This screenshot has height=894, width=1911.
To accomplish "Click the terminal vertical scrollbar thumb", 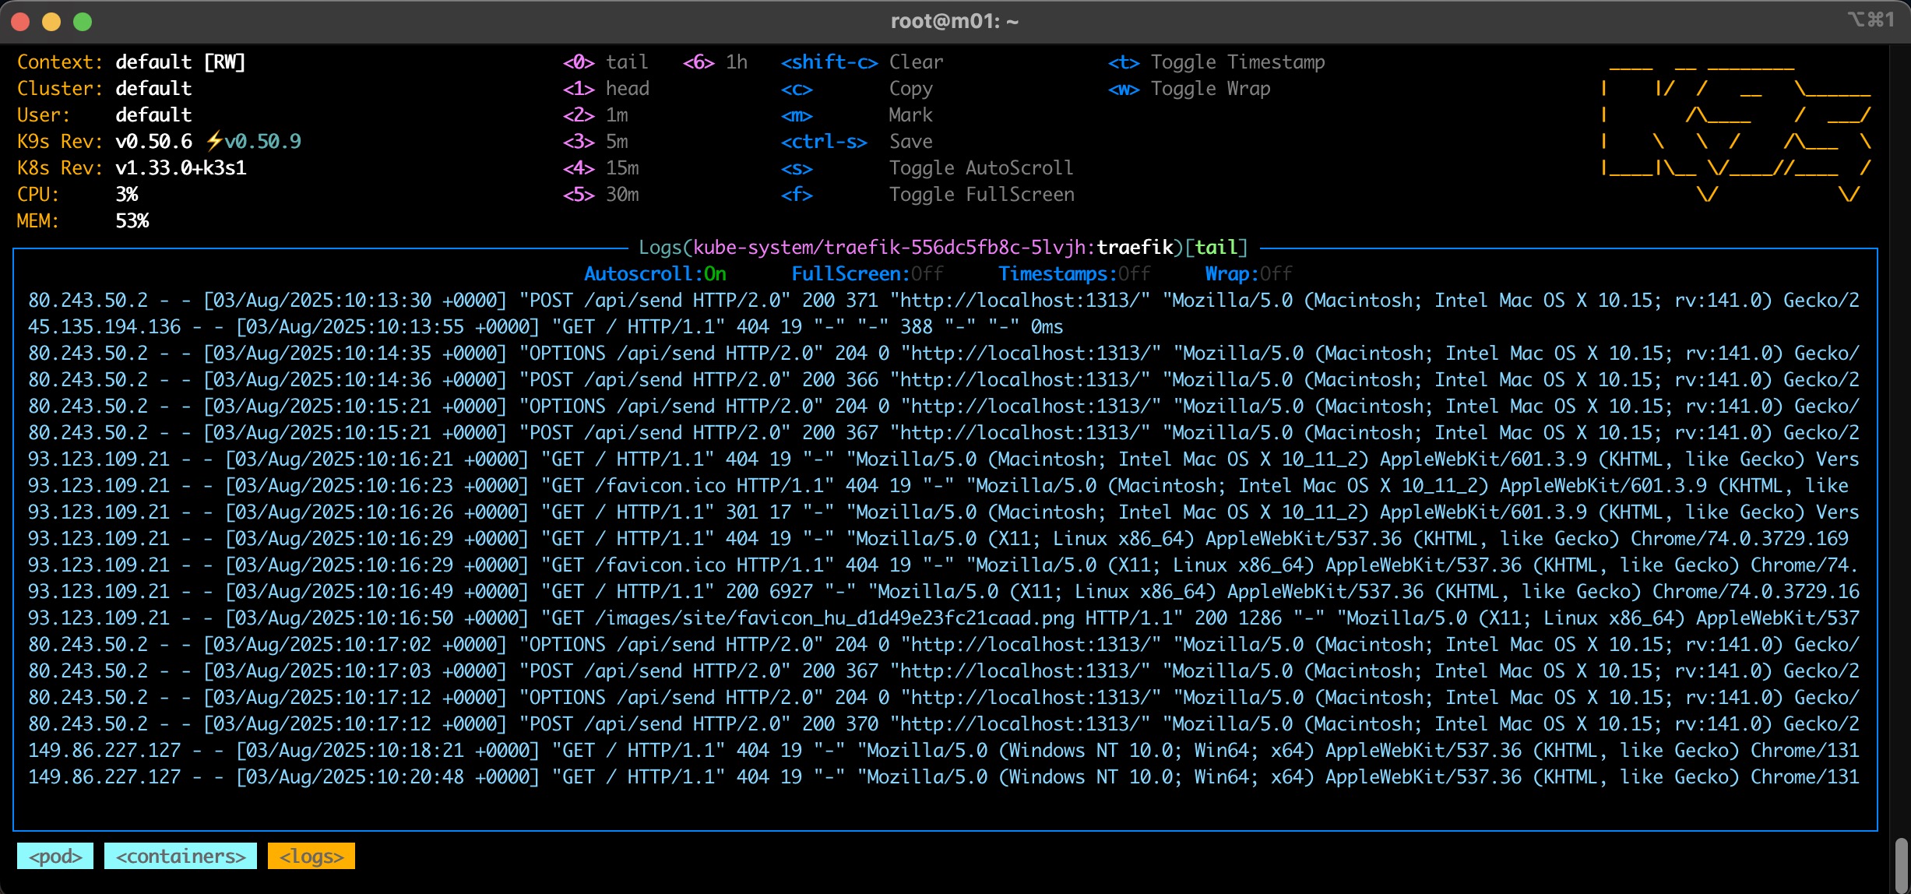I will [x=1902, y=864].
